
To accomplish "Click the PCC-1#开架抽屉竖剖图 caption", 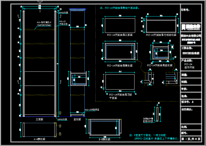I will pos(160,65).
